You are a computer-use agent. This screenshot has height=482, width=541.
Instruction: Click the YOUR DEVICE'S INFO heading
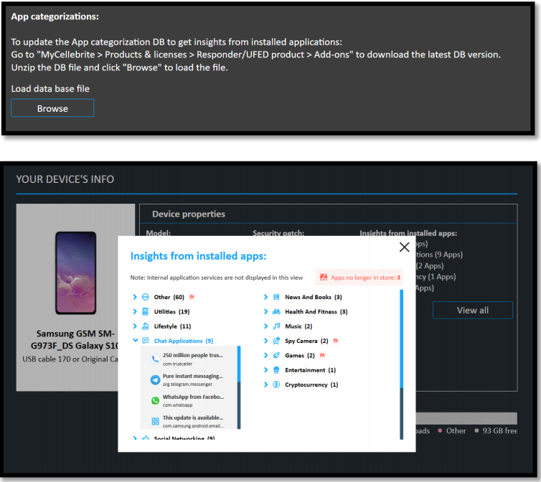coord(65,179)
